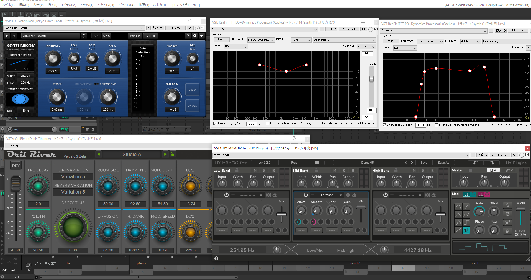Select next OrilRiver preset with green right arrow
This screenshot has height=280, width=531.
165,154
